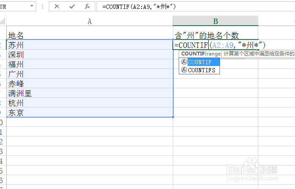Expand the Name Box dropdown arrow
Image resolution: width=295 pixels, height=189 pixels.
click(32, 6)
